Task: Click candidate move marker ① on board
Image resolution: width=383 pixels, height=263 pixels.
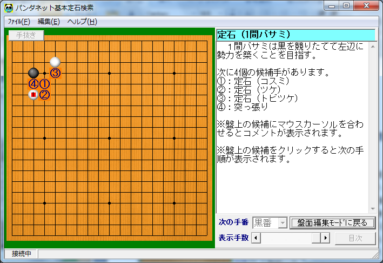Action: pyautogui.click(x=44, y=84)
